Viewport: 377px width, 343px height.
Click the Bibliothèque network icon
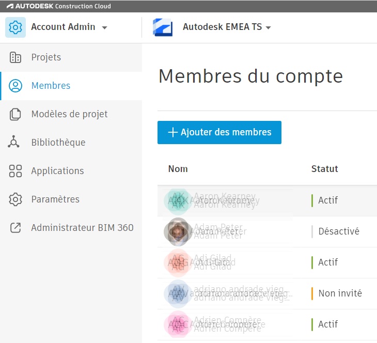coord(14,142)
